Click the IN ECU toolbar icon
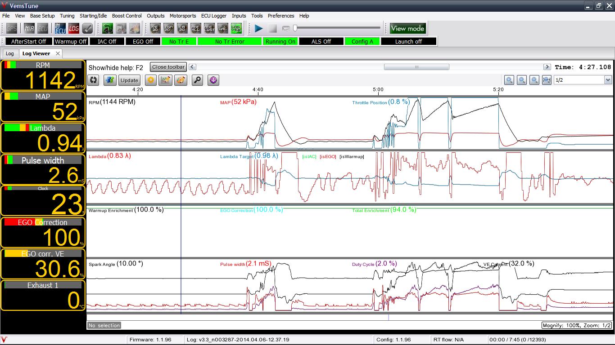 [x=60, y=29]
